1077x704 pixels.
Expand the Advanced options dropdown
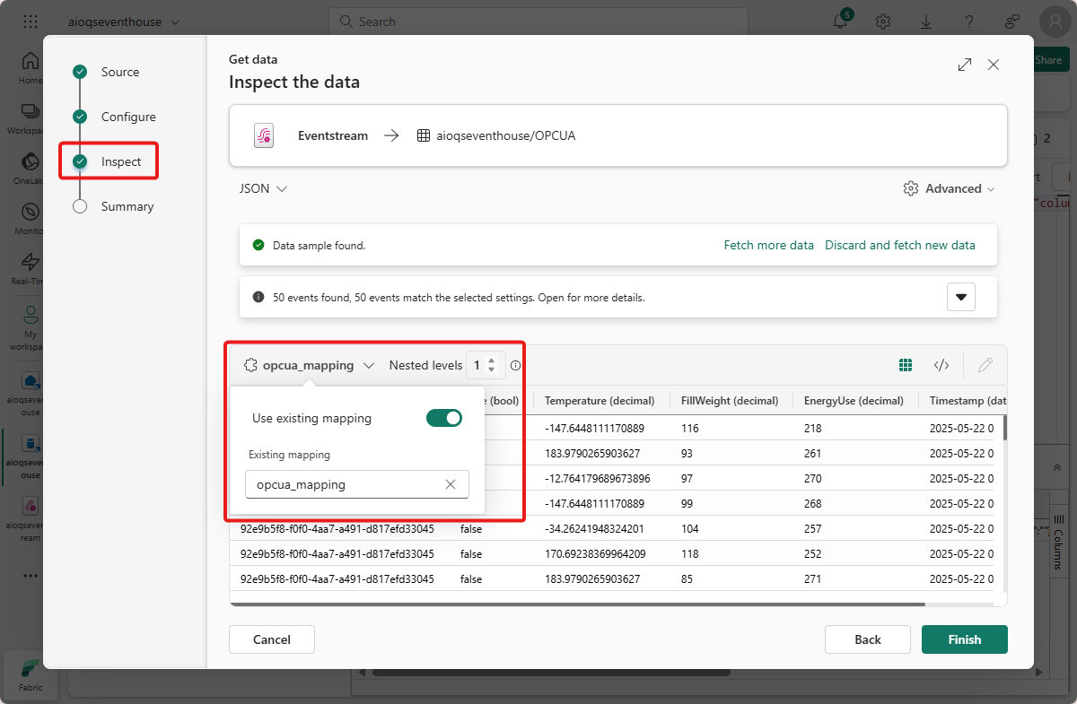[950, 189]
